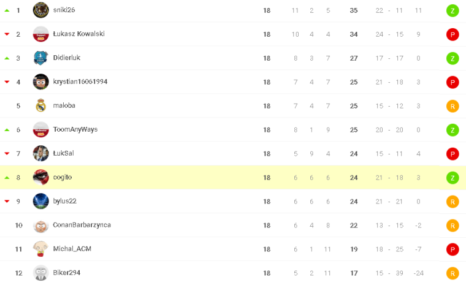Viewport: 466px width, 285px height.
Task: Open ToomAnyWays player profile link
Action: [75, 129]
